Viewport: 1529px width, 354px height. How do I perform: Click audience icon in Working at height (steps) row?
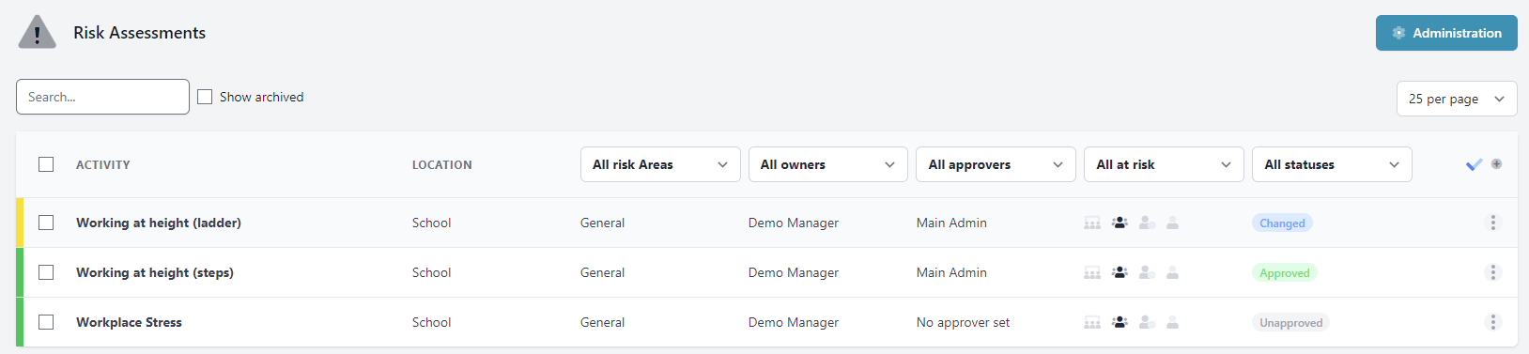pos(1092,272)
